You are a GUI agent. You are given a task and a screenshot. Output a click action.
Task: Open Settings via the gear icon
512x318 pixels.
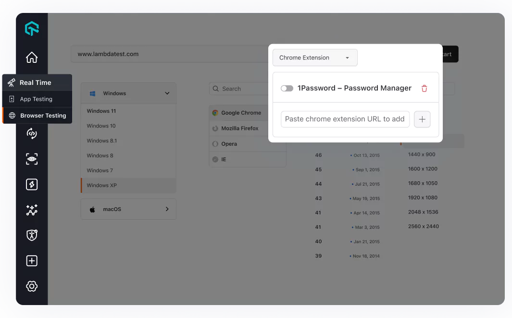click(x=31, y=286)
